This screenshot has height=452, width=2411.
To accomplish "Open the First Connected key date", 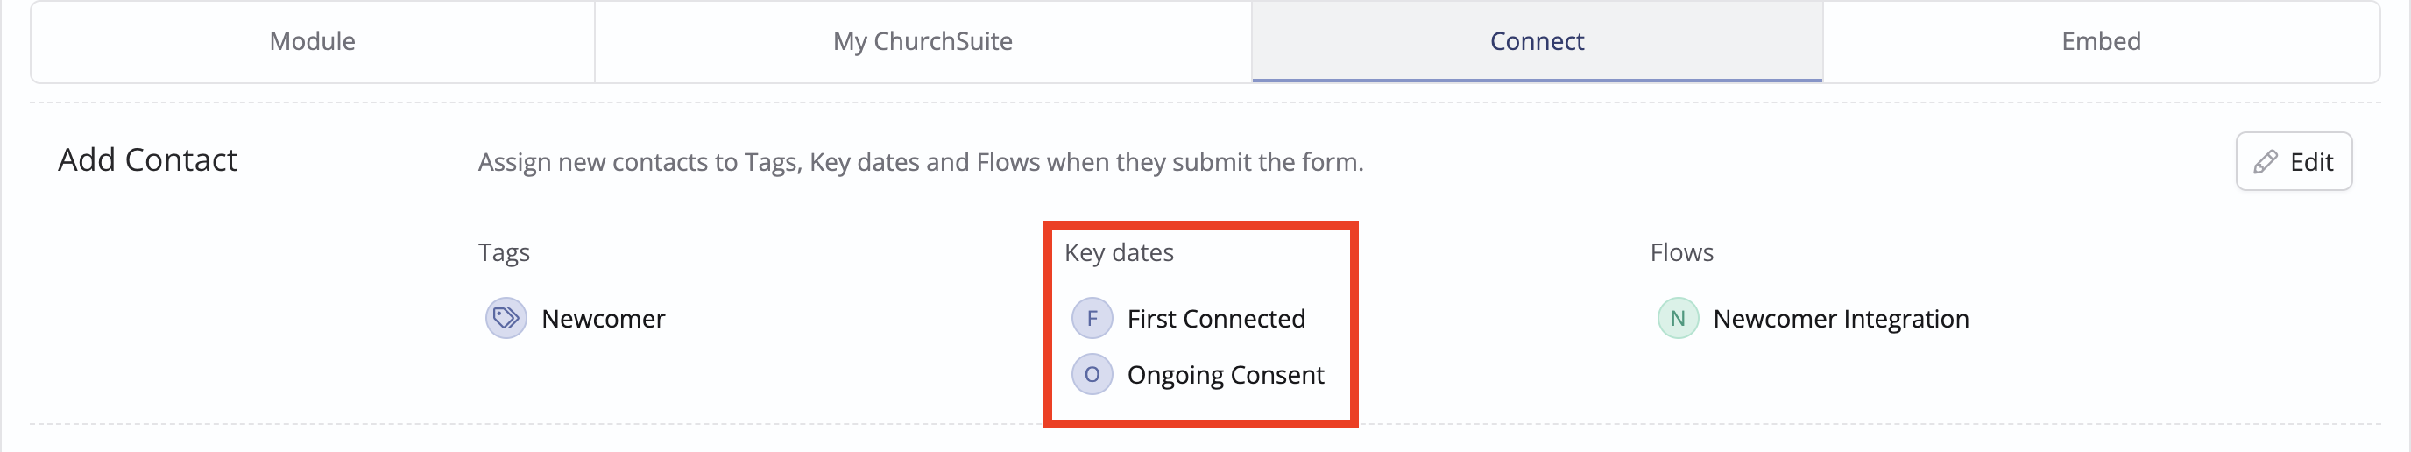I will pyautogui.click(x=1216, y=319).
